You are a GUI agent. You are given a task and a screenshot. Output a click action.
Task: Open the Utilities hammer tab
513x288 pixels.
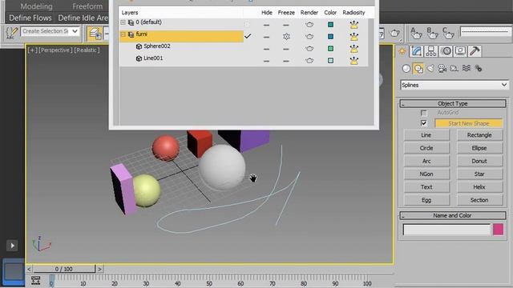(x=475, y=51)
